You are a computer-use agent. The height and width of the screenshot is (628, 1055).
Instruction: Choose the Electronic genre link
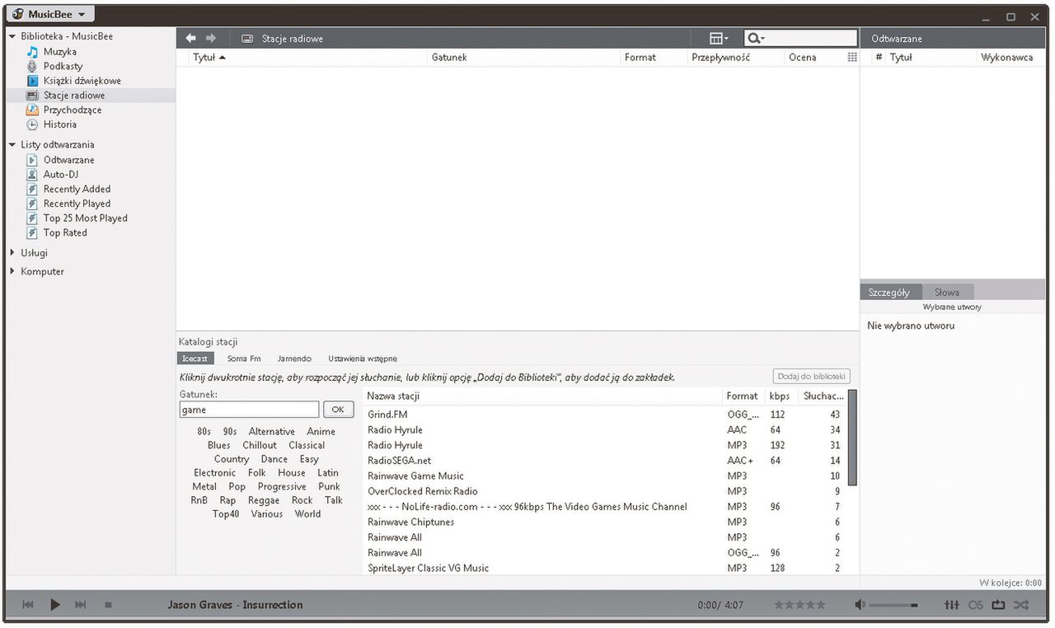(x=215, y=473)
